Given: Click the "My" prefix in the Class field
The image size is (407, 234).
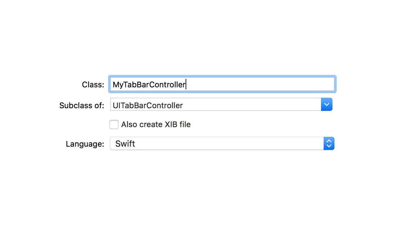Looking at the screenshot, I should pos(117,85).
